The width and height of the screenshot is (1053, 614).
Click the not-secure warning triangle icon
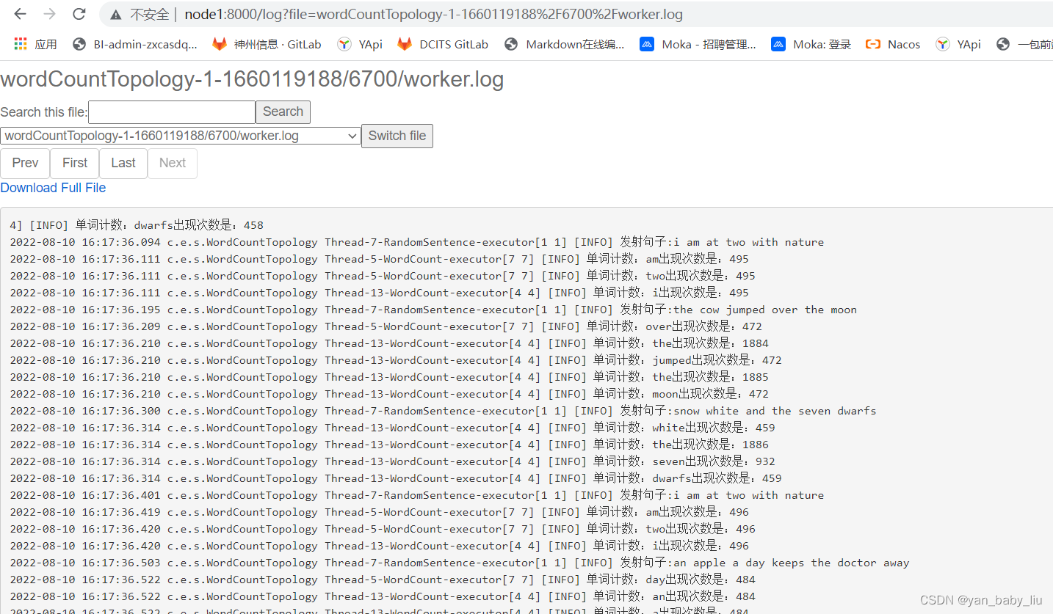coord(115,15)
